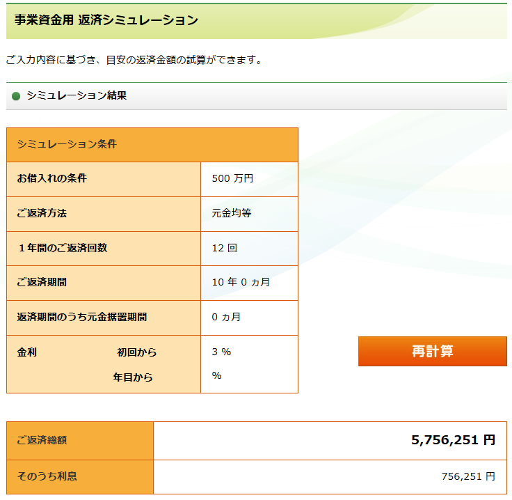The image size is (512, 500).
Task: Click the green bullet beside シミュレーション結果
Action: (16, 96)
